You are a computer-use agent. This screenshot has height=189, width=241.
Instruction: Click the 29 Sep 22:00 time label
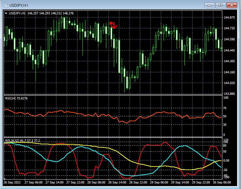tap(201, 182)
